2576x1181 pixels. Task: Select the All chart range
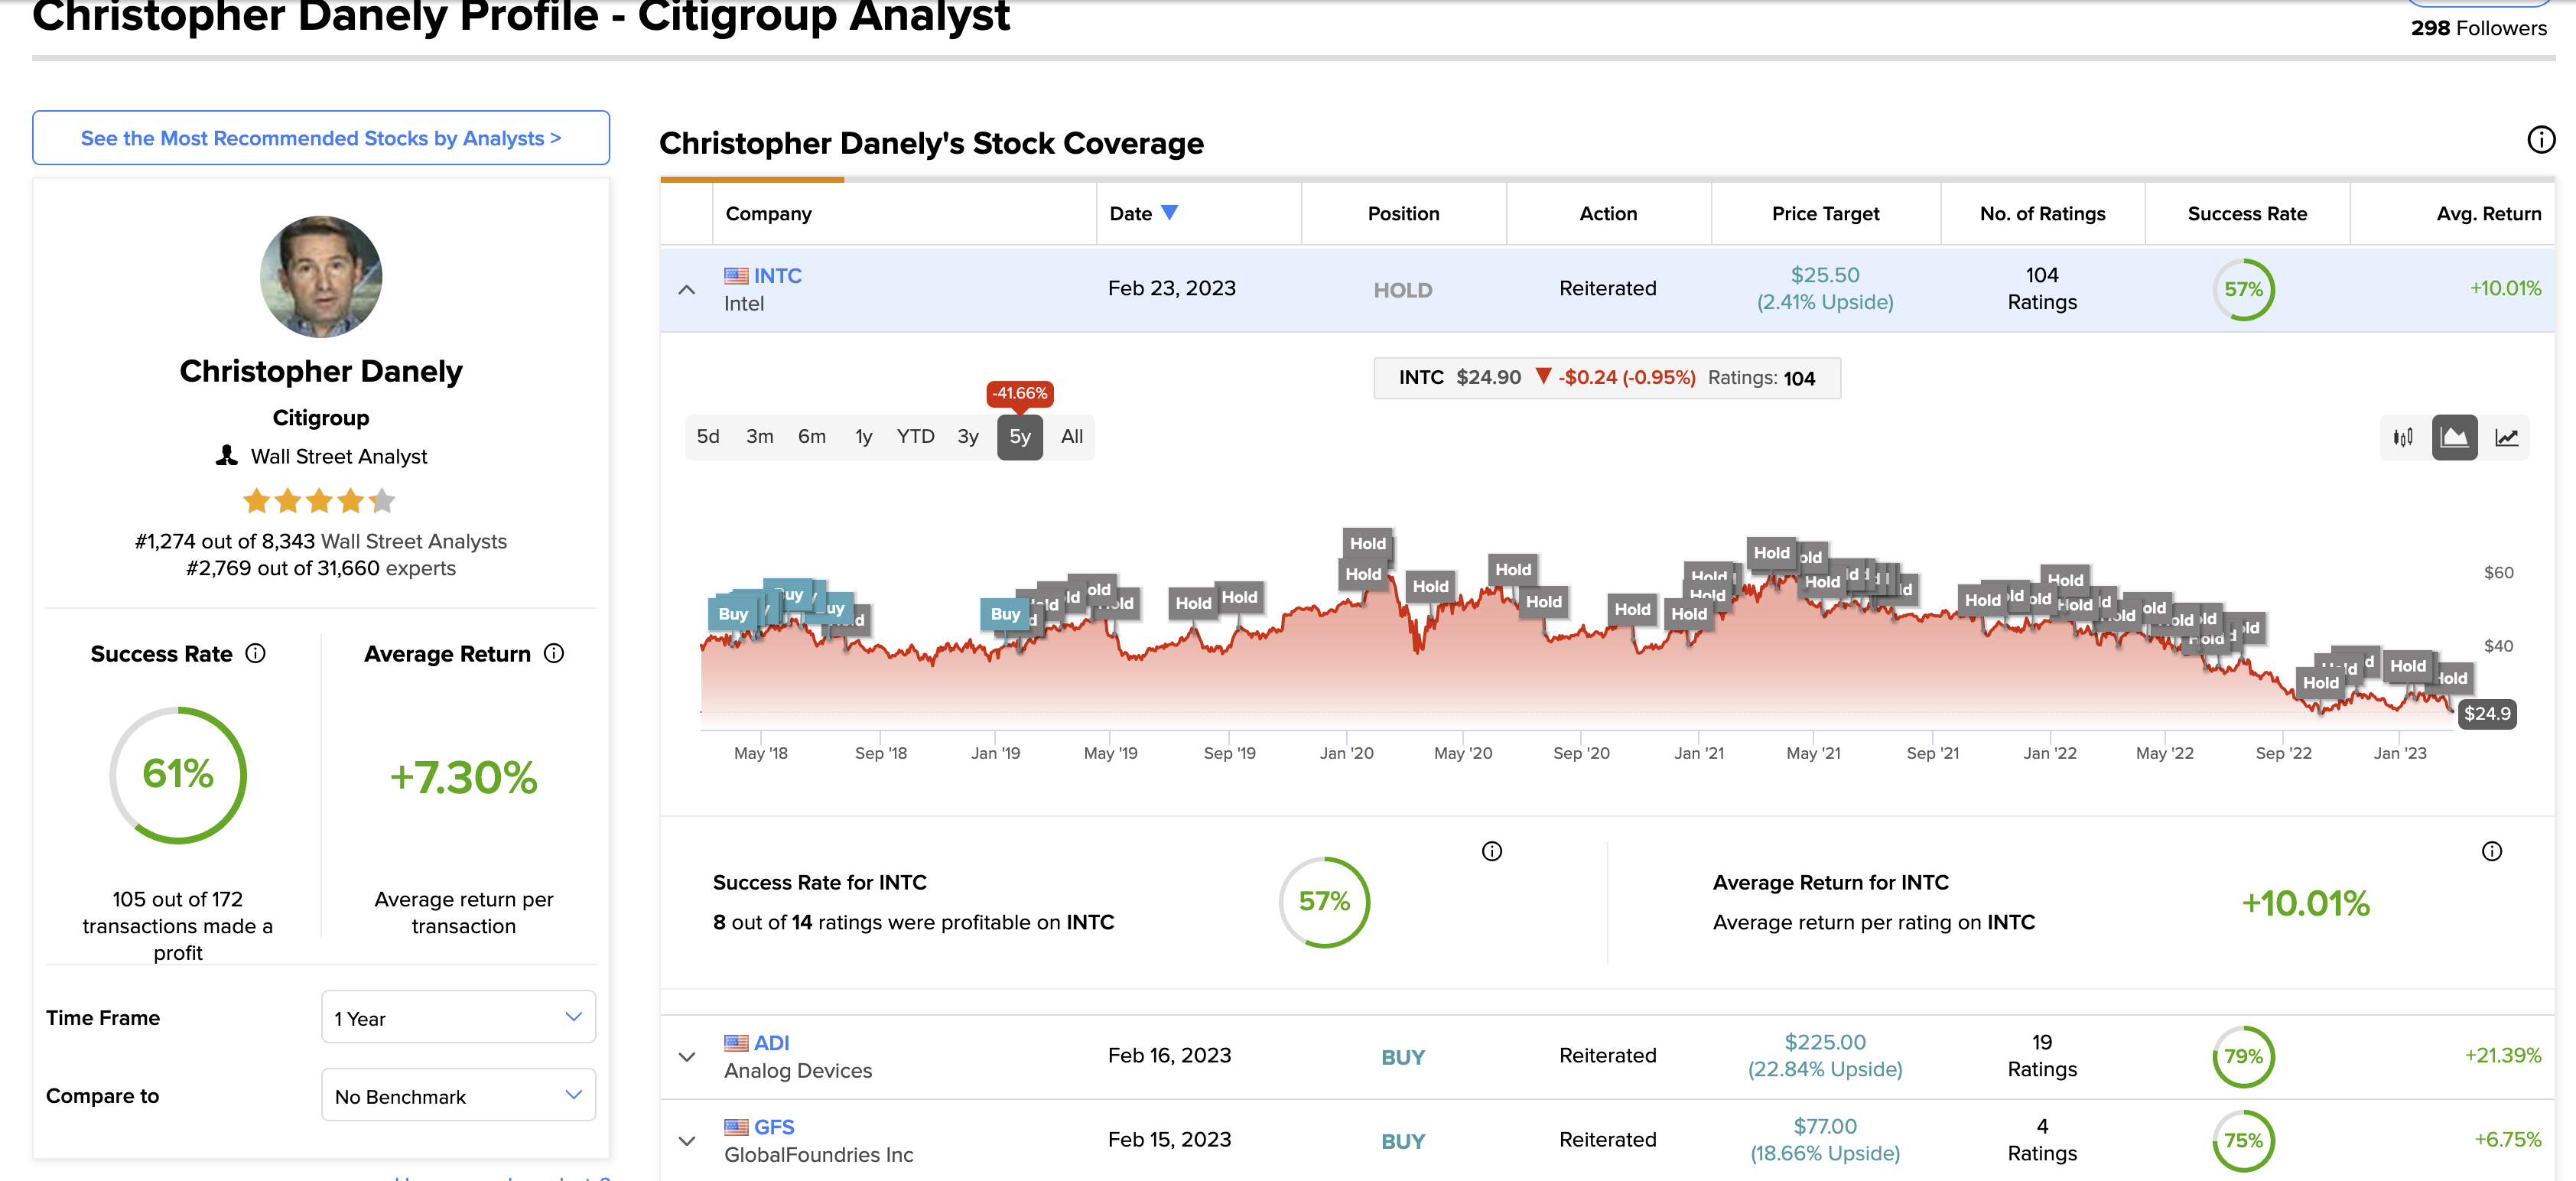(1071, 437)
